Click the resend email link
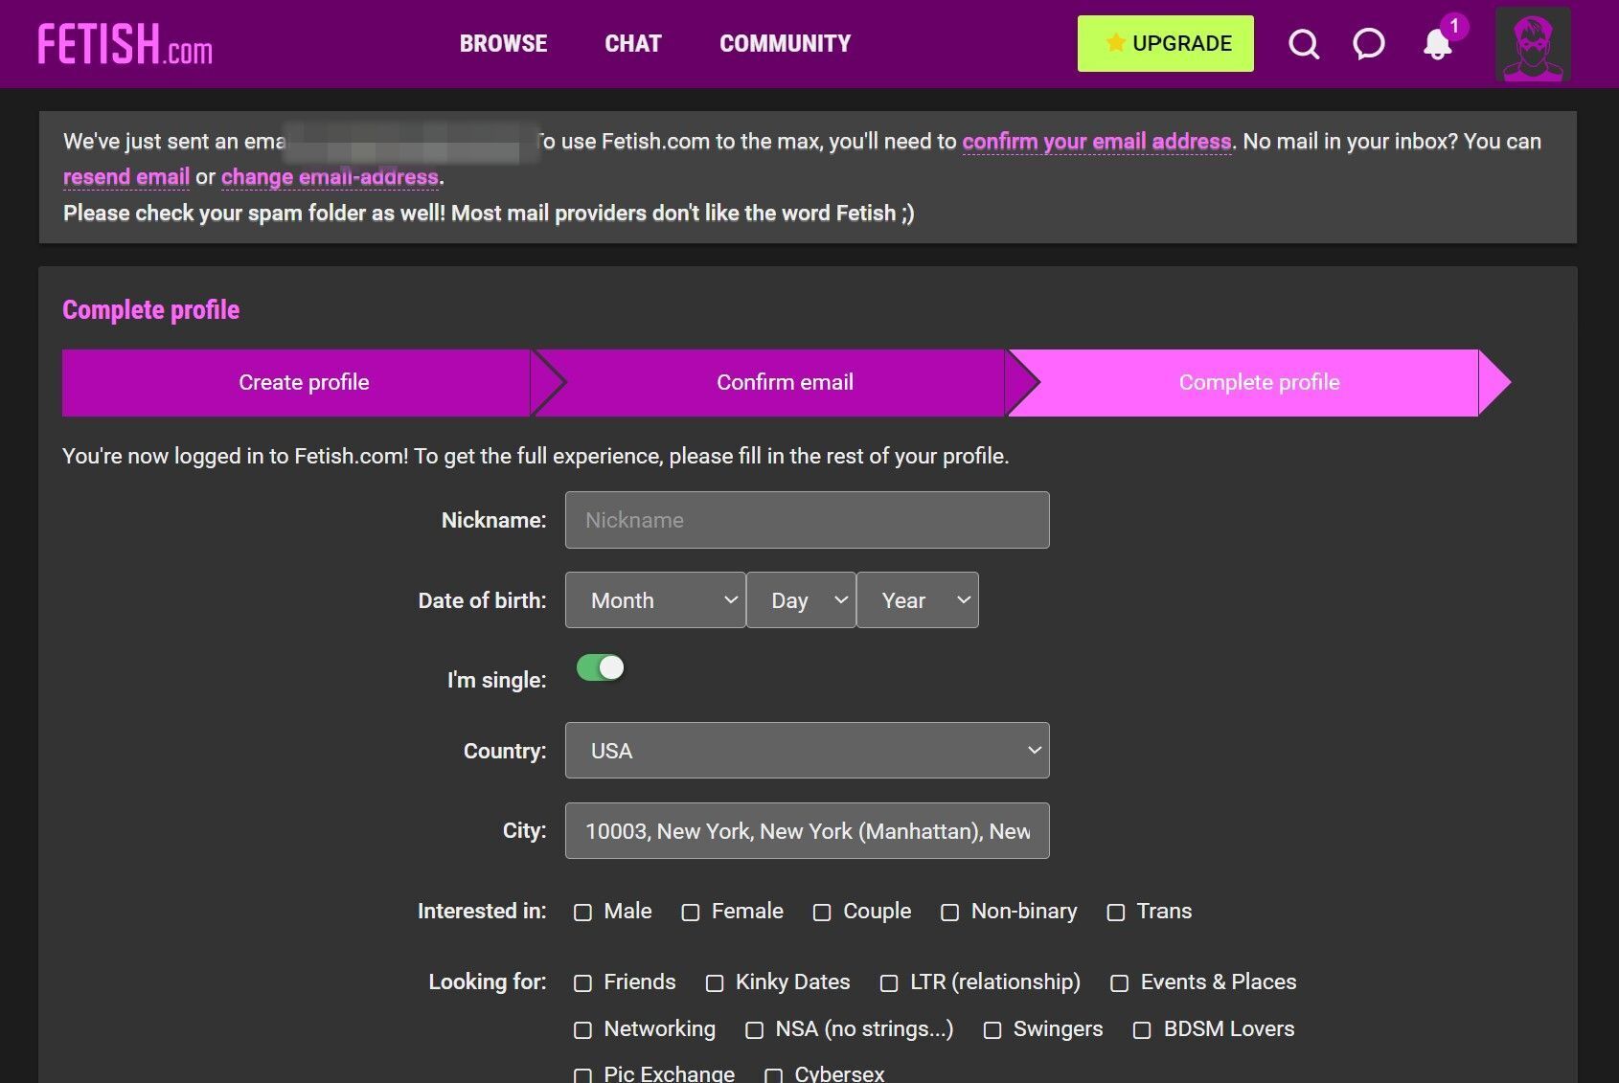The height and width of the screenshot is (1083, 1619). pos(126,177)
